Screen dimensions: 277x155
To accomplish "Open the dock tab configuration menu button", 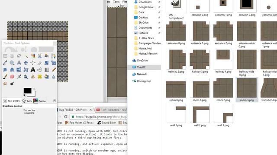I will (x=55, y=100).
